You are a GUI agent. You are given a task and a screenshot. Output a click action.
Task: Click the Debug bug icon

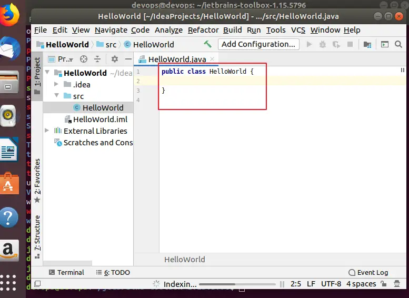click(x=323, y=44)
